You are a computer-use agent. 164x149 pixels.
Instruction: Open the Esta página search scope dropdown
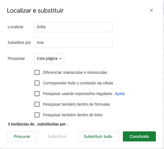coord(49,59)
